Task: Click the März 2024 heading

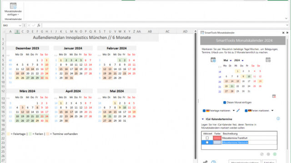Action: pos(27,91)
